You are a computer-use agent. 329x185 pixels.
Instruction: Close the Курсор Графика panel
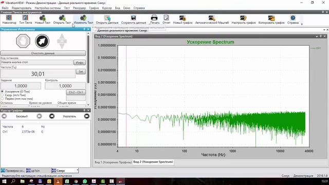click(x=88, y=110)
